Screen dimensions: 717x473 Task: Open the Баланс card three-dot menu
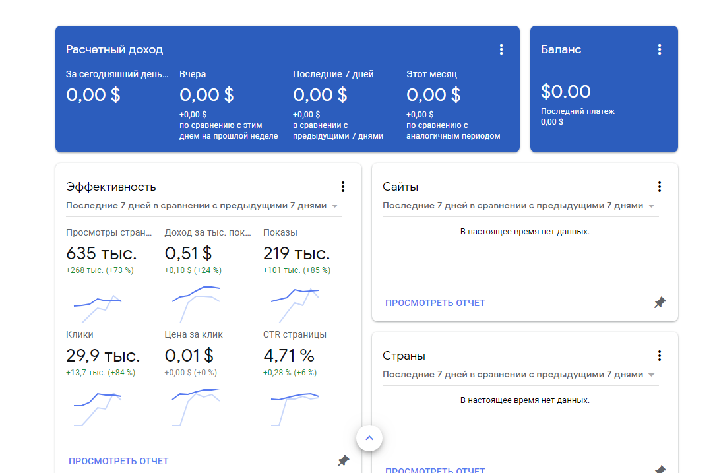660,49
